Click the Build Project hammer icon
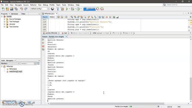This screenshot has height=108, width=192. coord(58,9)
